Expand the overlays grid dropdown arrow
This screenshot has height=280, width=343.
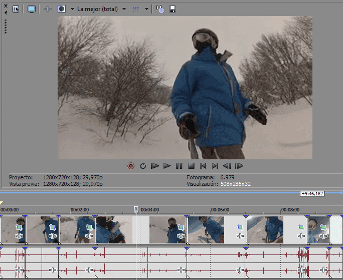[x=147, y=9]
